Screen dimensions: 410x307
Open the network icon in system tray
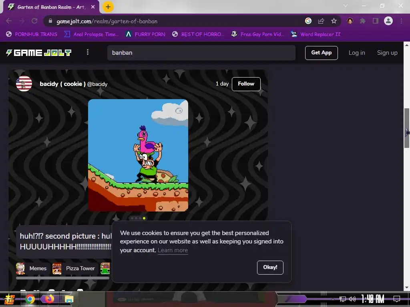pyautogui.click(x=343, y=299)
